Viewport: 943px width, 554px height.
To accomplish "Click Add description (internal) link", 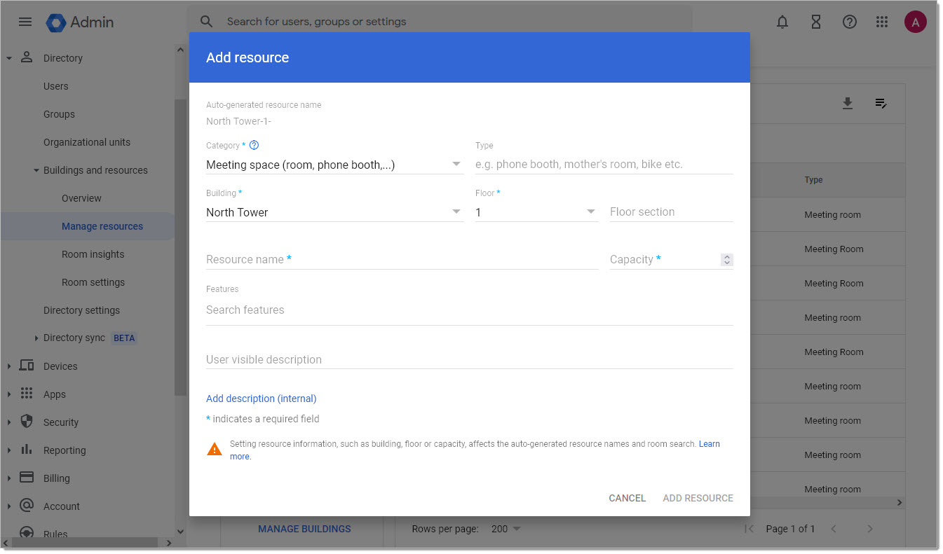I will (261, 399).
